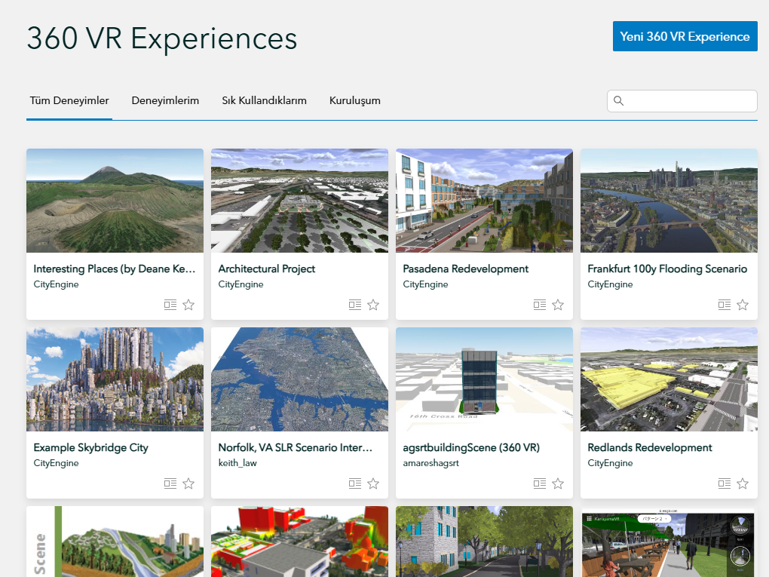Click Frankfurt 100y Flooding Scenario title
This screenshot has width=769, height=577.
(667, 269)
